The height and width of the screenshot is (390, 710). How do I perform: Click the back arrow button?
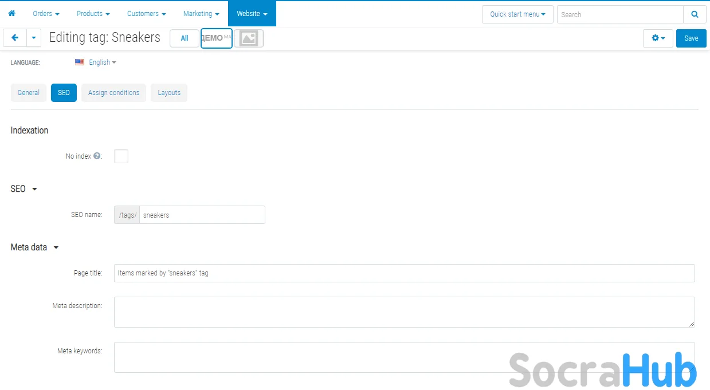coord(15,38)
